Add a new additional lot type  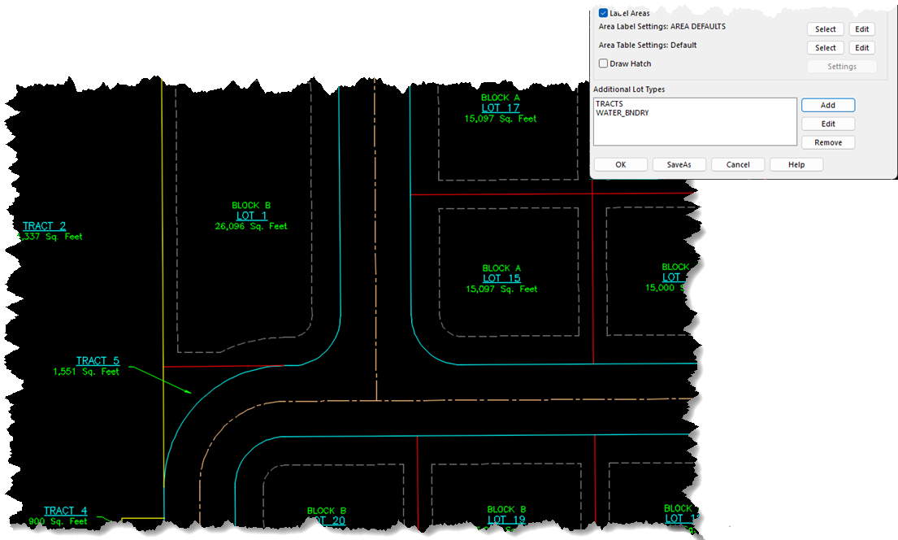click(x=827, y=104)
